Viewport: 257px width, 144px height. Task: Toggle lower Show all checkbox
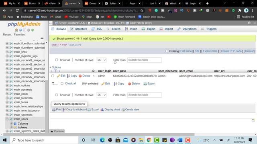(57, 95)
